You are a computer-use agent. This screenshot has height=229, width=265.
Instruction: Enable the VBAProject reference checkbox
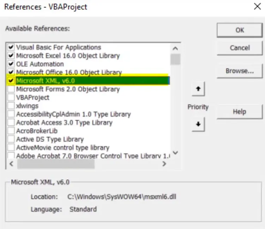pos(11,97)
